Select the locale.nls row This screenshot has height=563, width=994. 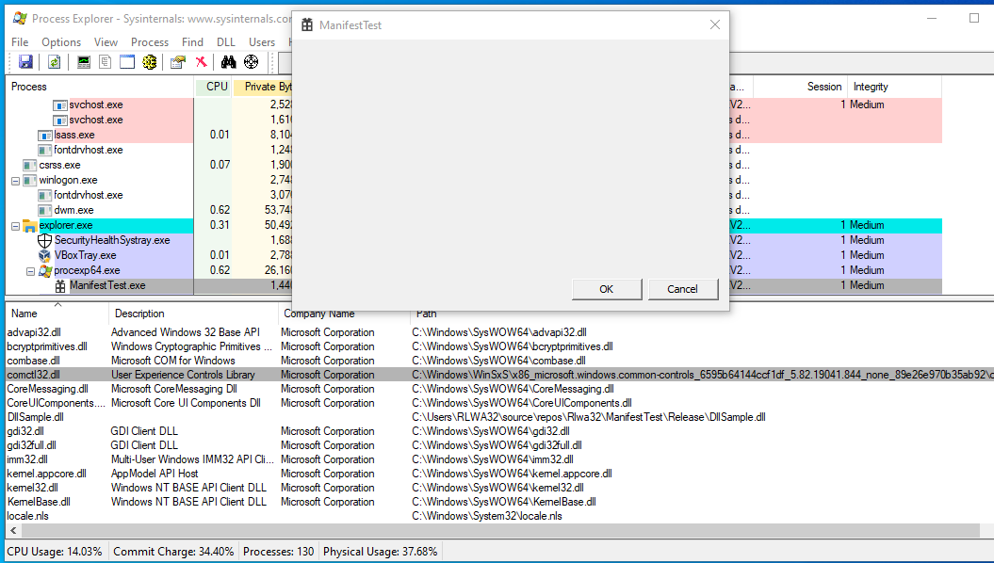(499, 516)
